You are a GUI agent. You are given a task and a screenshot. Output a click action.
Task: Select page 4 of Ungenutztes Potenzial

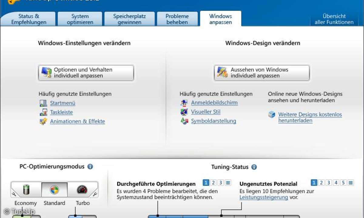tap(336, 183)
